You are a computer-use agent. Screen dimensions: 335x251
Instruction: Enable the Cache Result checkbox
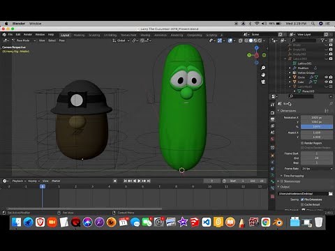(302, 204)
